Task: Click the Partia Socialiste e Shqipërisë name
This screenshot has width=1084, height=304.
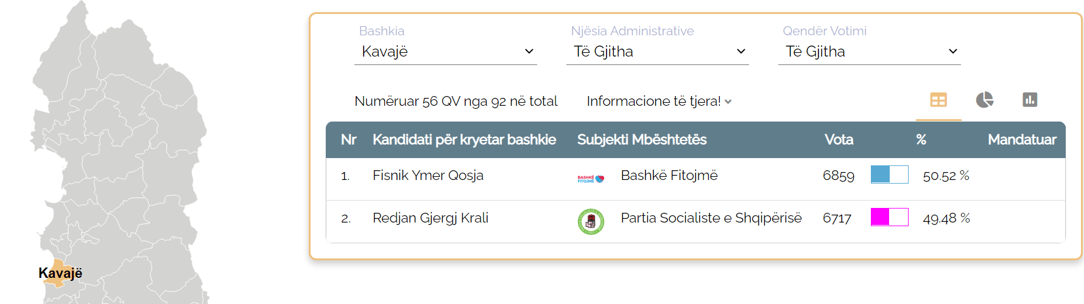Action: [711, 218]
